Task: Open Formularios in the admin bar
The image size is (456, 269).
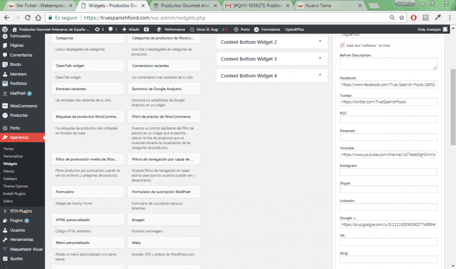Action: pos(267,29)
